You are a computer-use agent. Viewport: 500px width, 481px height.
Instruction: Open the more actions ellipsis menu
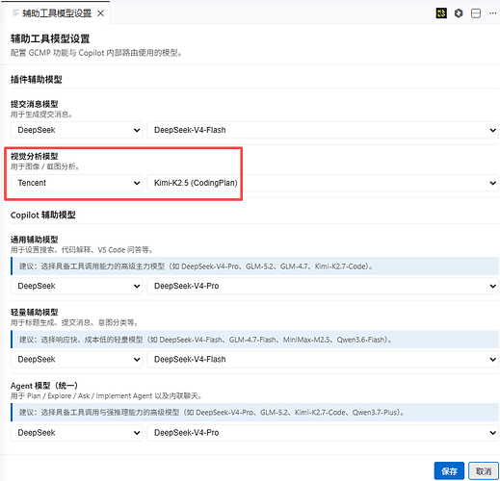(x=492, y=13)
